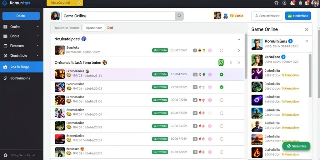Click the yellow danaa label

coord(236,16)
